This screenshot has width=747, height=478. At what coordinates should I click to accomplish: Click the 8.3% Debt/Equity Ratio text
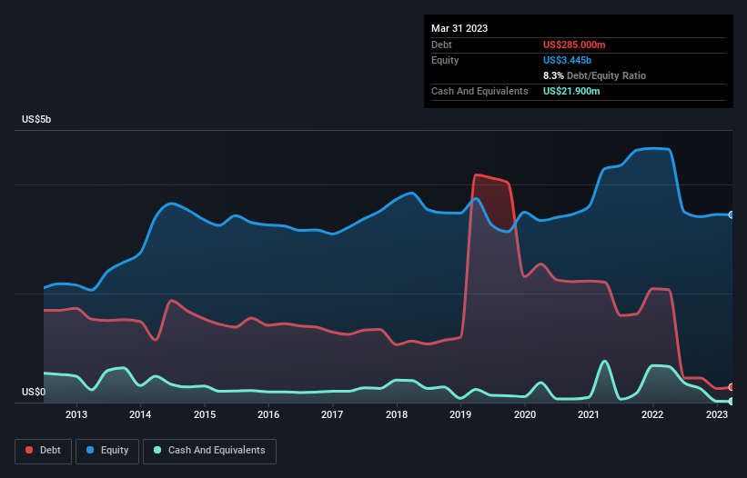pyautogui.click(x=594, y=75)
